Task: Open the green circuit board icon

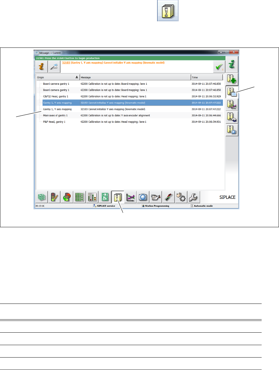Action: coord(105,197)
